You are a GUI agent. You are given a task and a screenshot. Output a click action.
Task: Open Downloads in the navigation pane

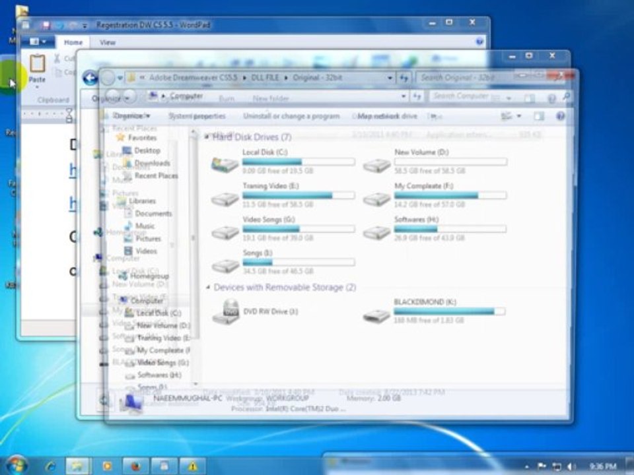click(152, 163)
